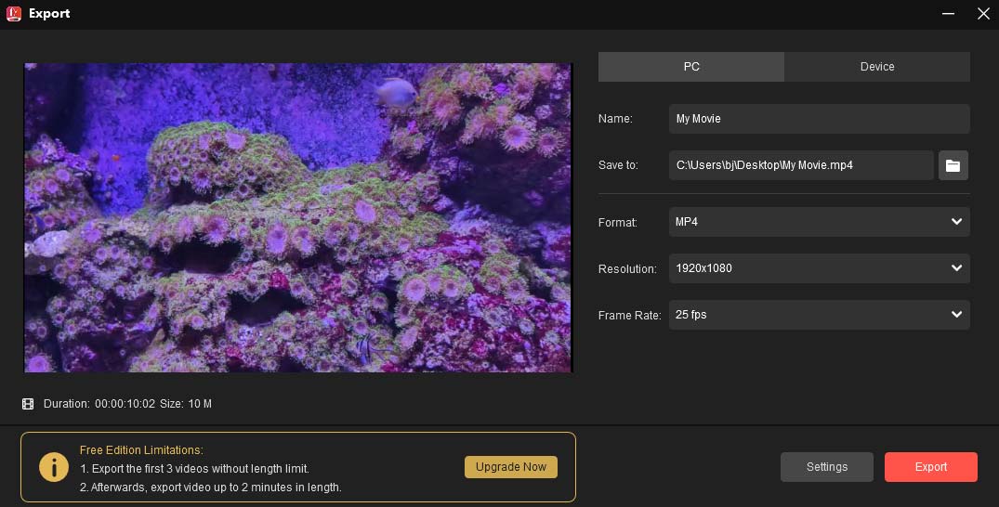Screen dimensions: 999x507
Task: Click the Upgrade Now button
Action: coord(511,467)
